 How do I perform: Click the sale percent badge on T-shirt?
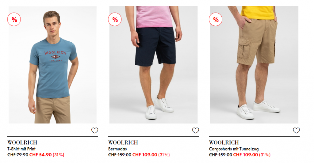14,19
